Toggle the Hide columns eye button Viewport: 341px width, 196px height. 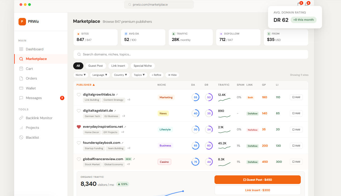[172, 75]
